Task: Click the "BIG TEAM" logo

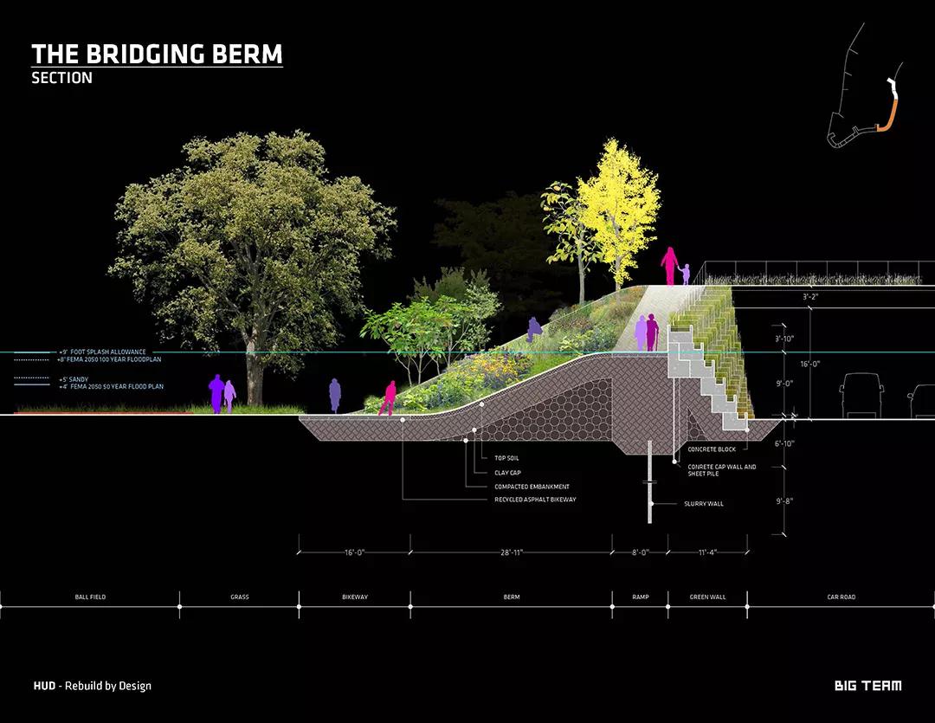Action: click(x=867, y=686)
